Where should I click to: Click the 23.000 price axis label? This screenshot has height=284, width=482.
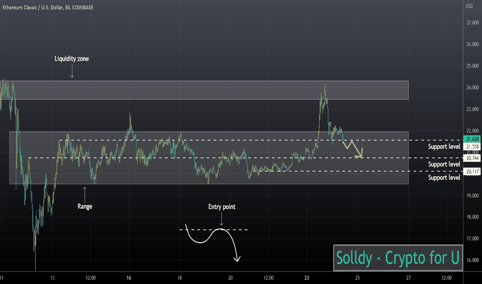click(473, 109)
